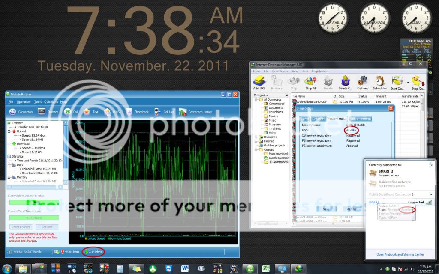Image resolution: width=439 pixels, height=274 pixels.
Task: Switch to the Network settings tab
Action: 361,119
